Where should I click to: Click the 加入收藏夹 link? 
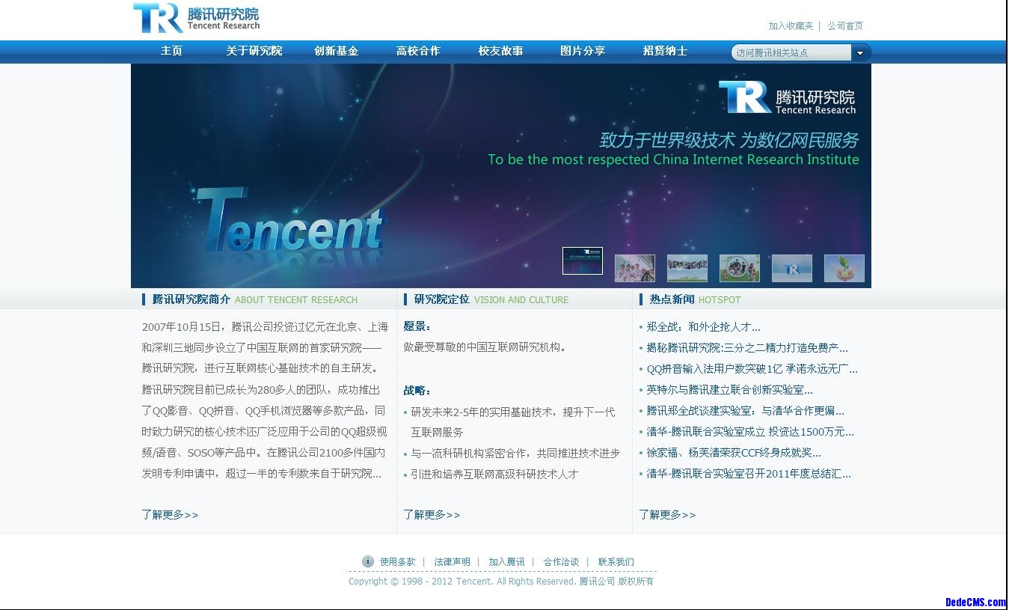(791, 25)
